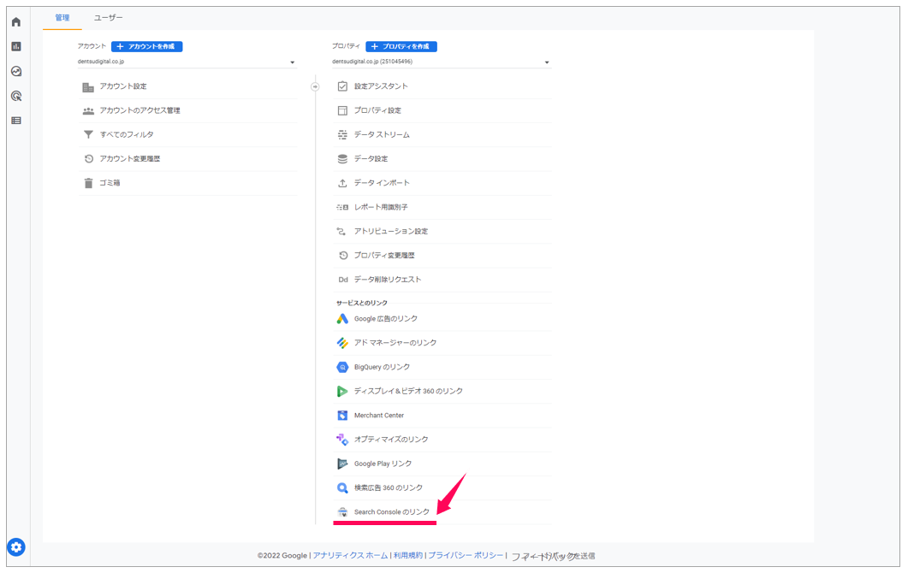Expand the dentsudigital.co.jp account dropdown
This screenshot has height=573, width=908.
292,62
